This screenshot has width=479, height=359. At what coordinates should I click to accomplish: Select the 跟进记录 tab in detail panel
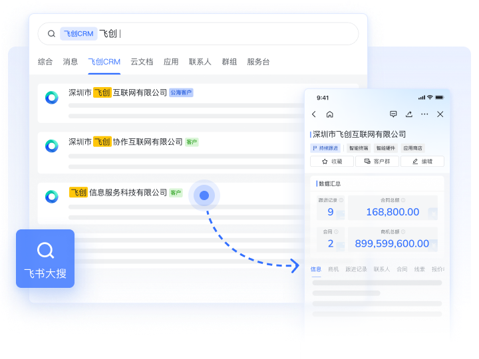356,269
